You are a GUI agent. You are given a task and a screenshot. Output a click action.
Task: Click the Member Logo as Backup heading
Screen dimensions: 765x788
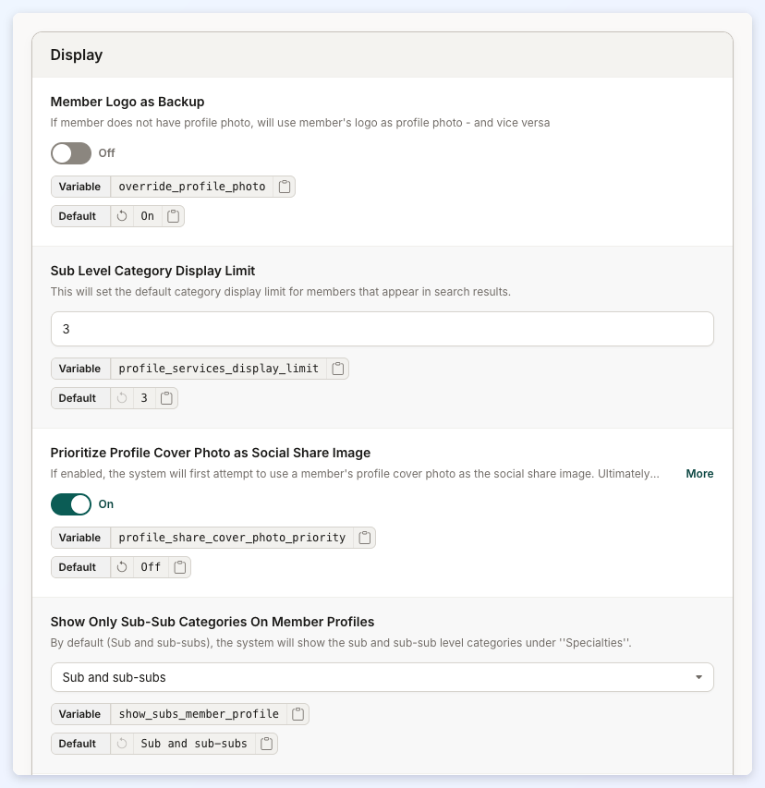[x=127, y=102]
